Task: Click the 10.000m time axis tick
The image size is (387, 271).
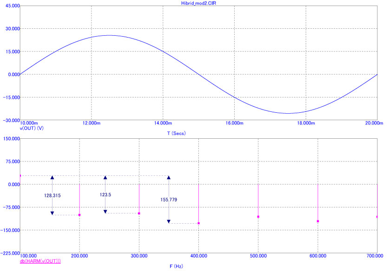Action: coord(29,123)
